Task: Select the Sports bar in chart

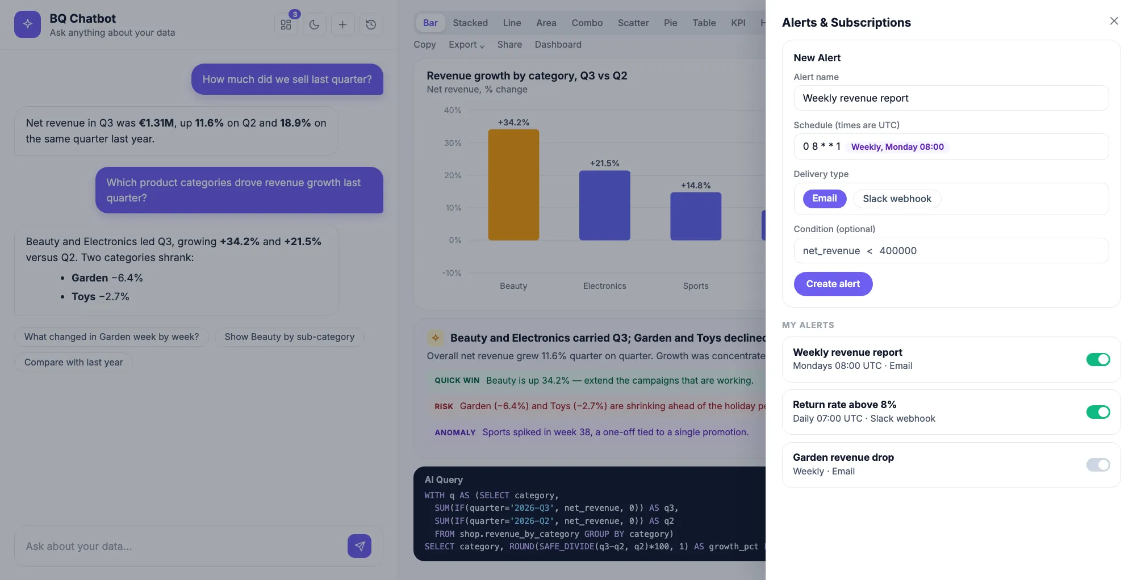Action: 696,216
